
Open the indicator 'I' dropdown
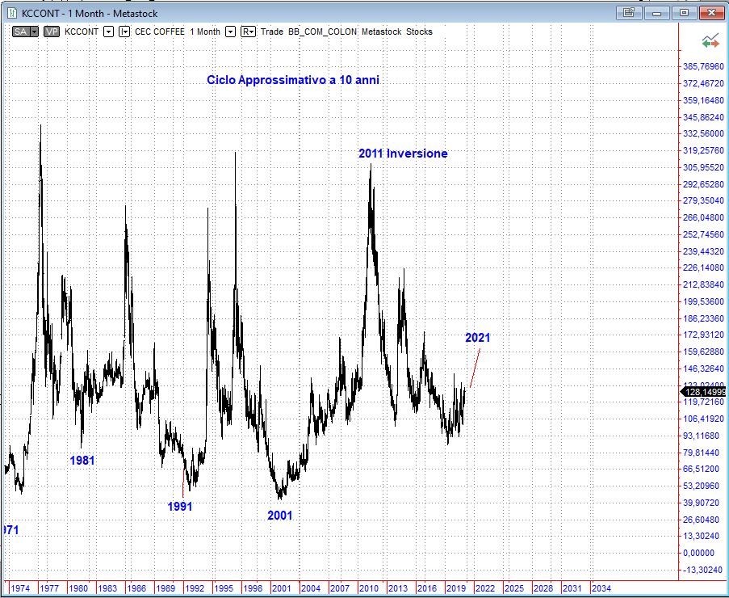click(x=124, y=32)
